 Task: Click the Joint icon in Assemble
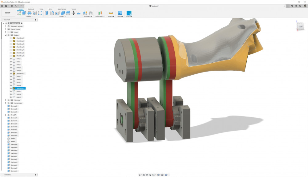86,13
